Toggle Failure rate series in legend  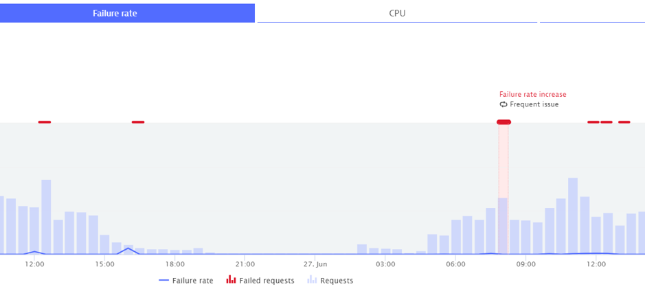click(x=186, y=281)
